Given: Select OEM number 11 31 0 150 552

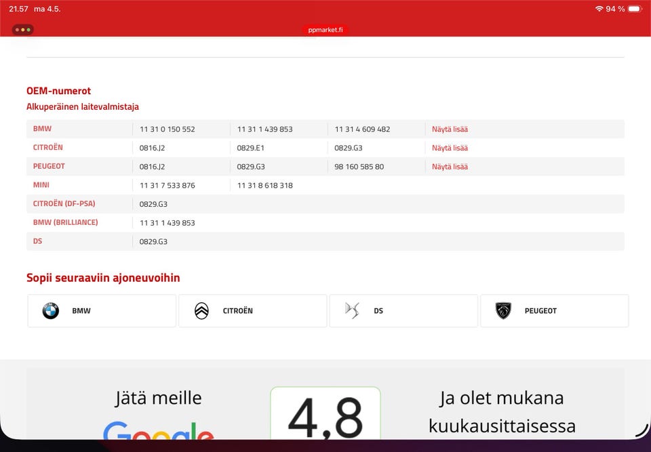Looking at the screenshot, I should point(167,129).
